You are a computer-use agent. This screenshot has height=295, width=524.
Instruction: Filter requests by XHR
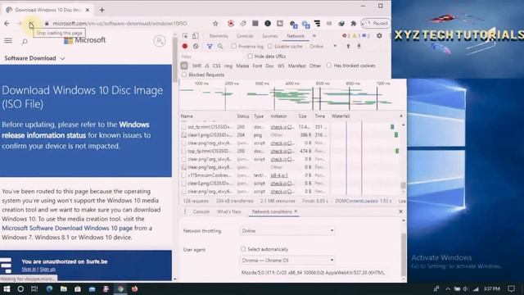[196, 66]
